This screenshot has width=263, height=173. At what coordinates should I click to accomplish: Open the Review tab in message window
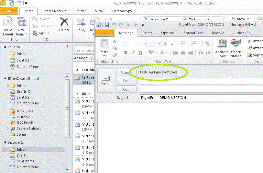(218, 33)
